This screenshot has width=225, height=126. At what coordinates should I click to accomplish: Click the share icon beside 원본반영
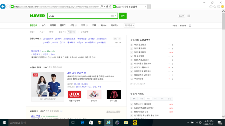190,25
